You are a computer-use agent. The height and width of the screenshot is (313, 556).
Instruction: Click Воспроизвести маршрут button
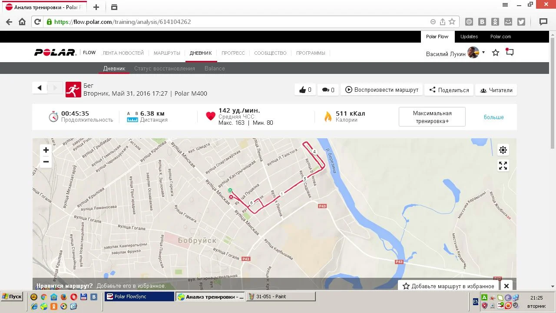click(382, 90)
